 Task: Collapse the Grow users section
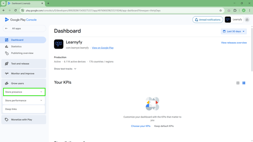pos(24,83)
